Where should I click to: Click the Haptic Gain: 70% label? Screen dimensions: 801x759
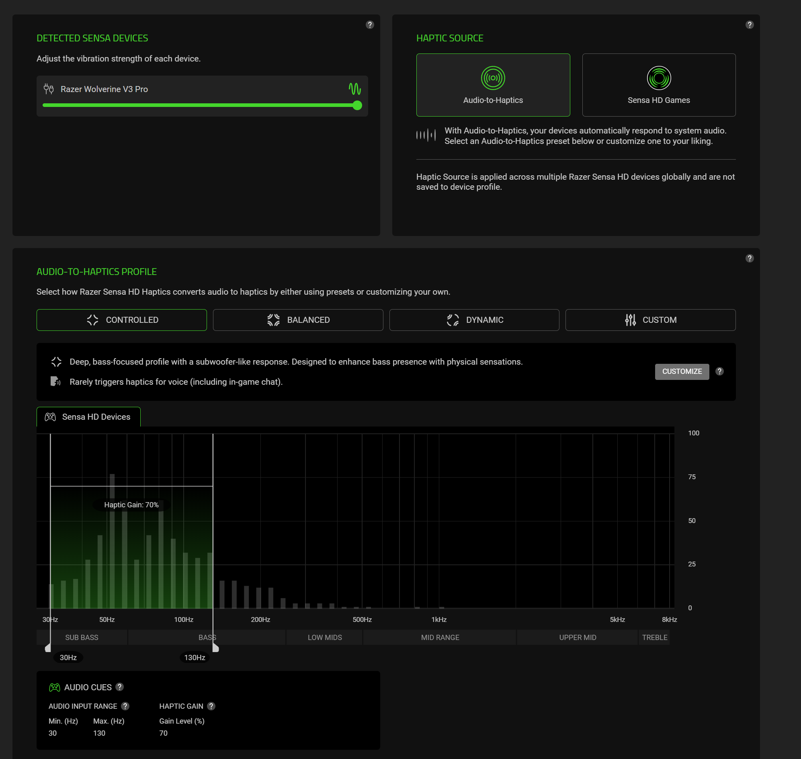tap(131, 505)
